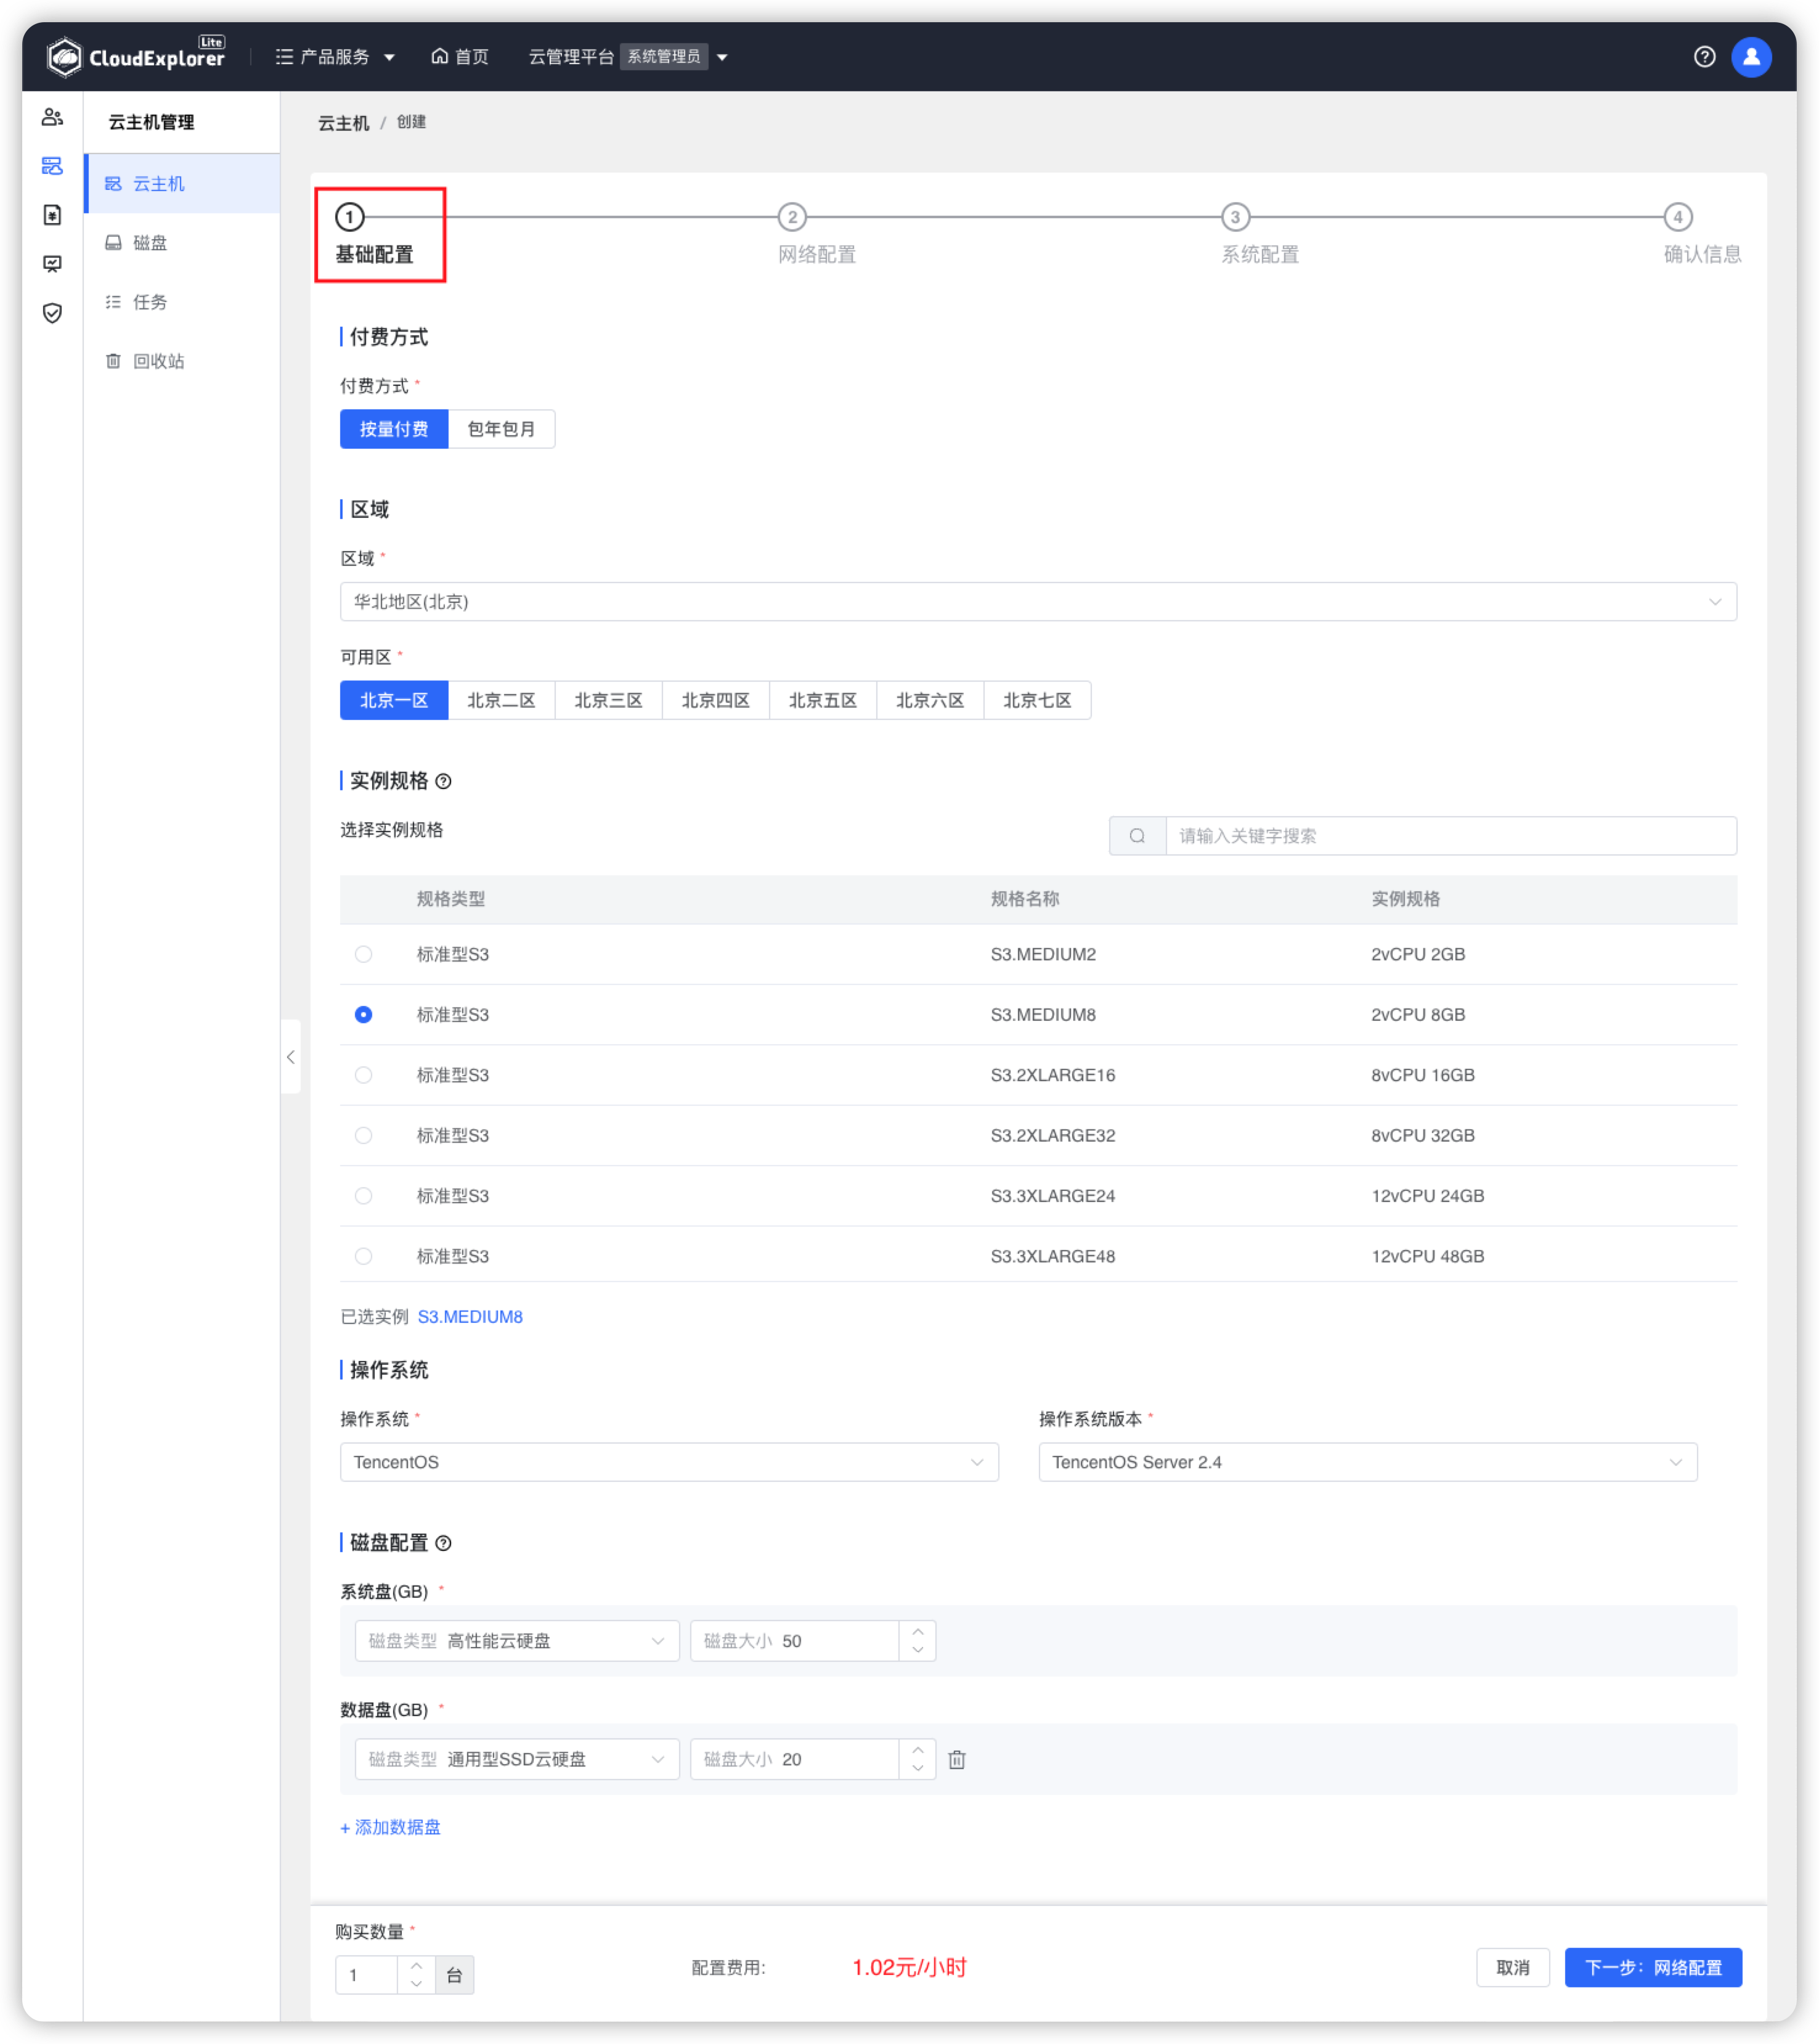Screen dimensions: 1819x2044
Task: Select the S3.MEDIUM2 radio button
Action: 364,954
